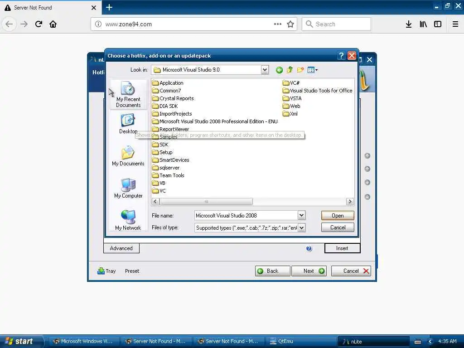Click the nLite Next button

(309, 271)
